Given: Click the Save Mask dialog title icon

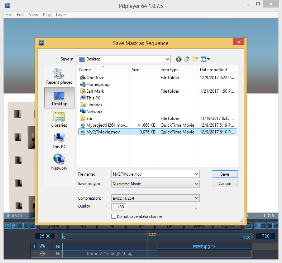Looking at the screenshot, I should point(41,43).
